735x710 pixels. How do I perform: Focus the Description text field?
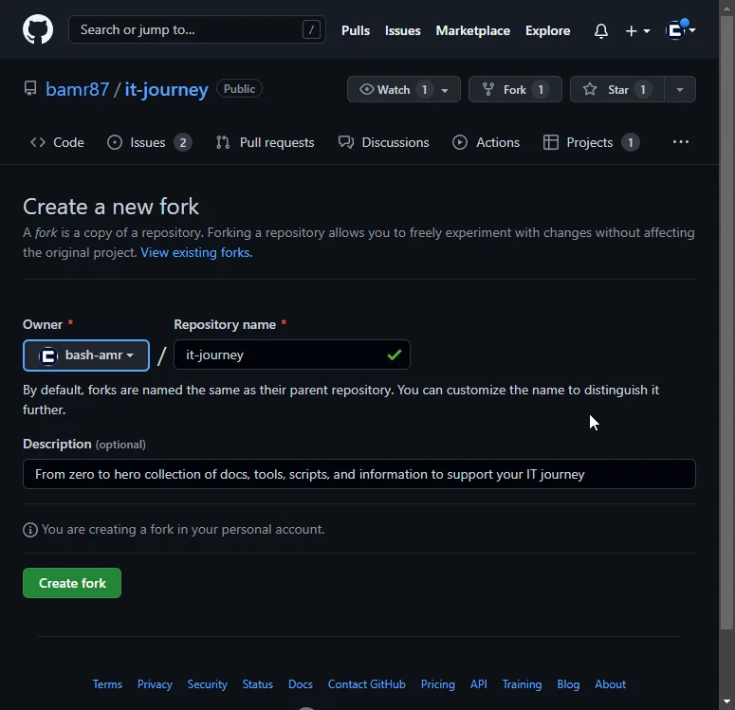click(x=359, y=474)
